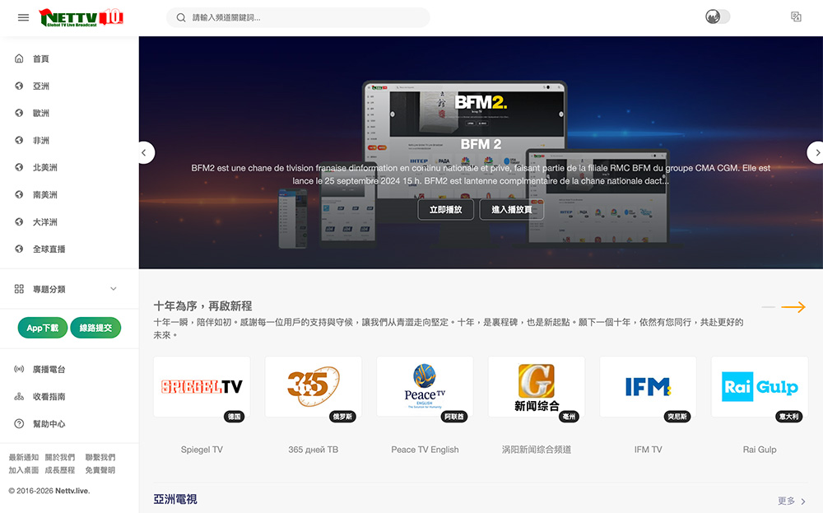This screenshot has width=823, height=513.
Task: Open the hamburger menu icon
Action: [23, 17]
